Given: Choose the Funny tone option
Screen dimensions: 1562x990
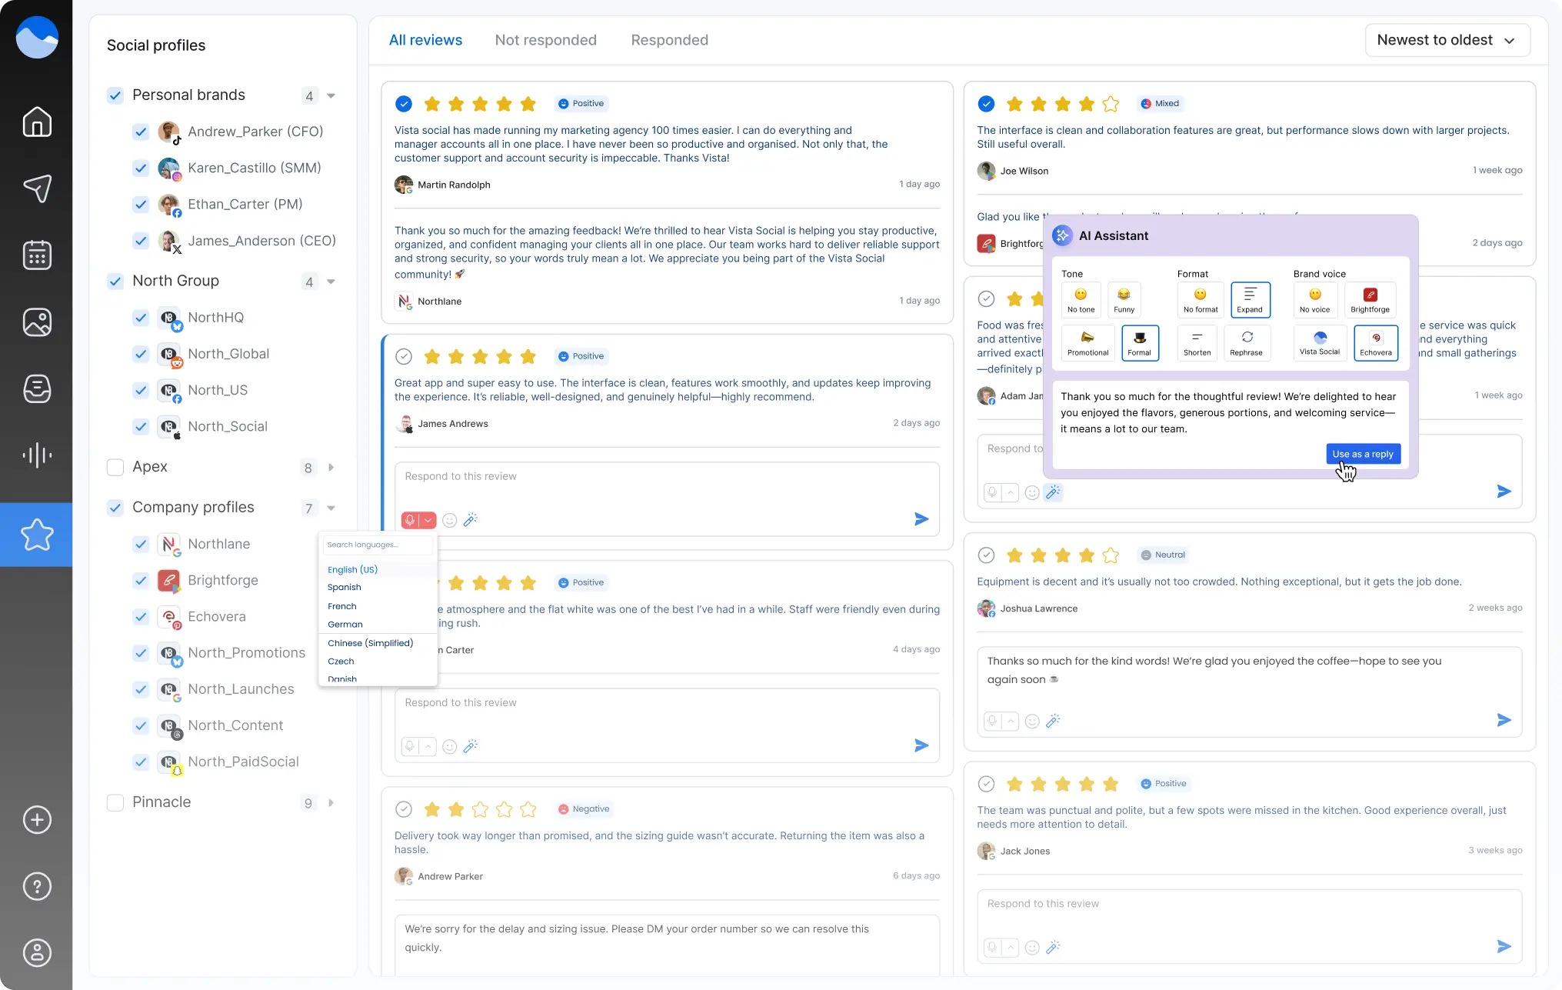Looking at the screenshot, I should 1124,299.
